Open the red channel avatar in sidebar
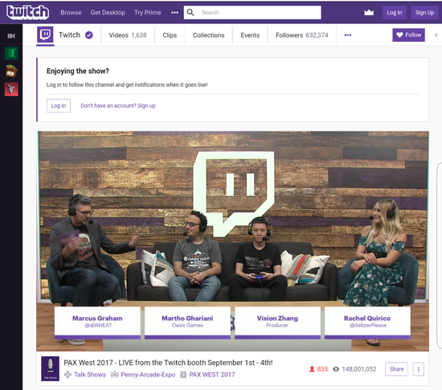 11,89
